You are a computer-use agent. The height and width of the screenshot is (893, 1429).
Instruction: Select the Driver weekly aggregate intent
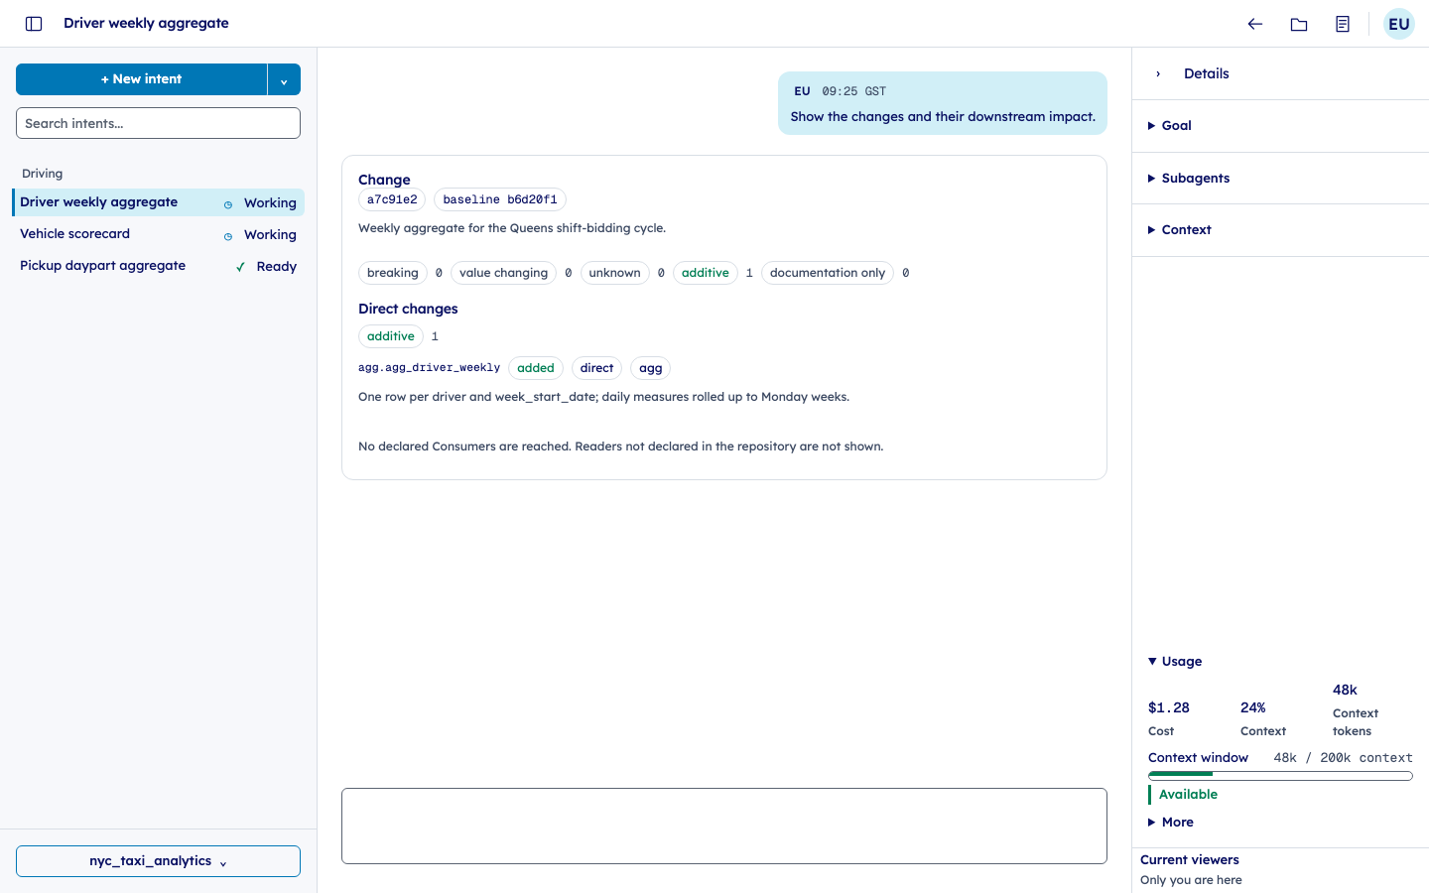click(159, 202)
